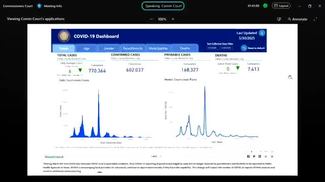Click the Reset to default label
Viewport: 325px width, 182px height.
pos(256,48)
